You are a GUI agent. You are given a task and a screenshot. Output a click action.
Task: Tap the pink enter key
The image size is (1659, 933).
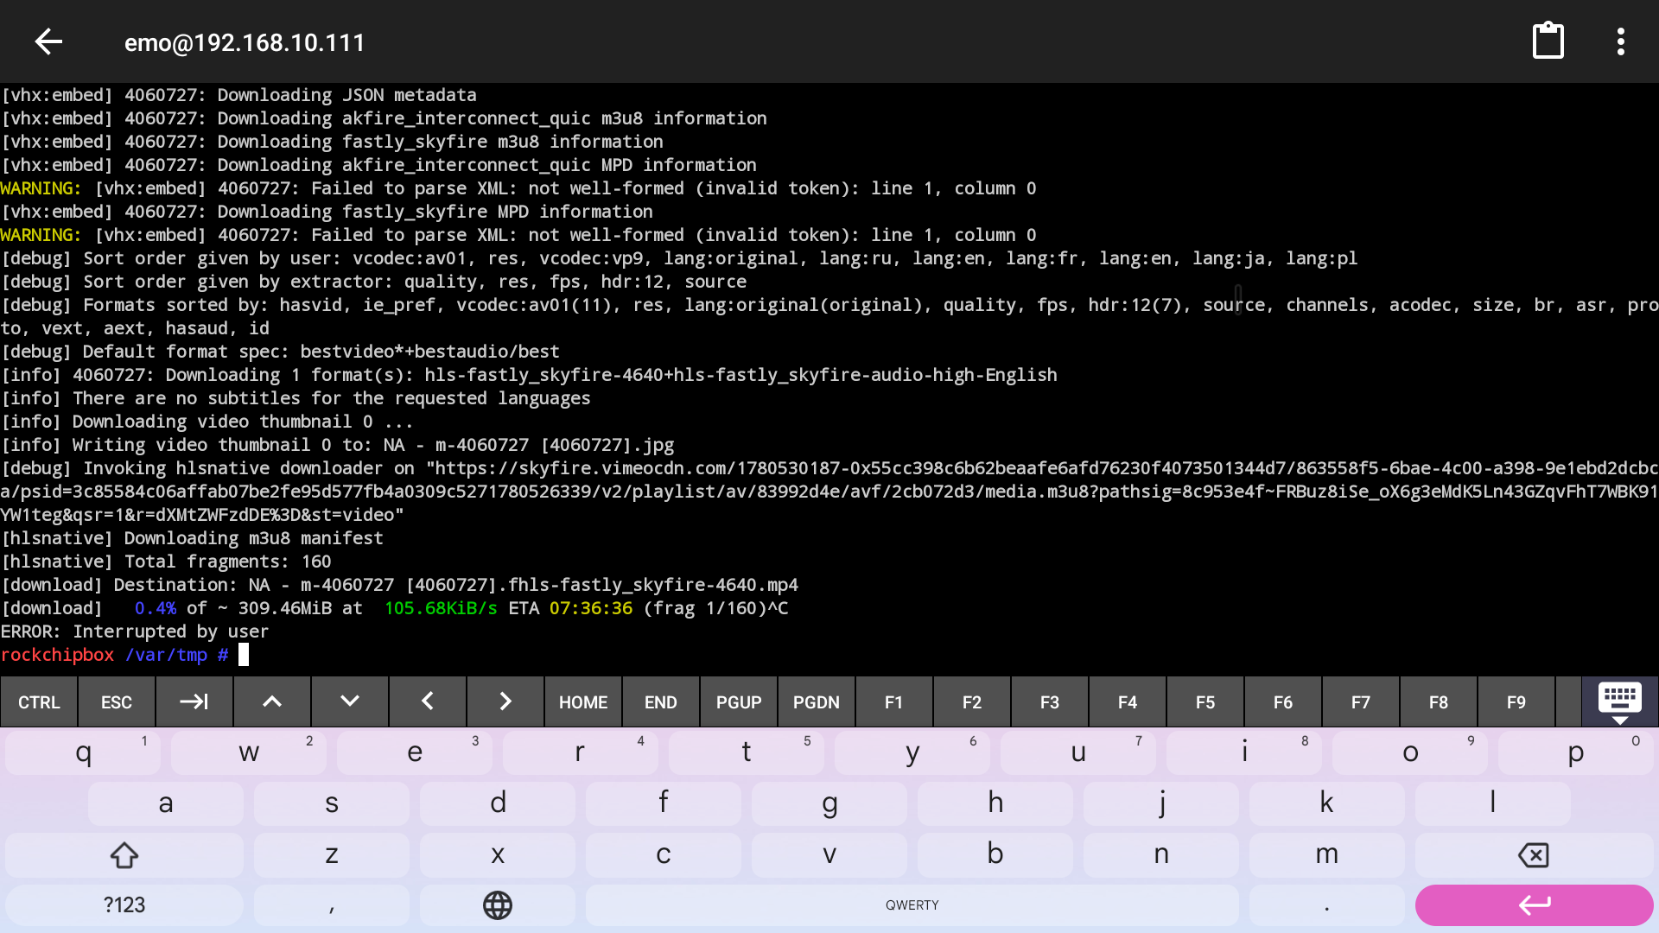click(x=1534, y=905)
